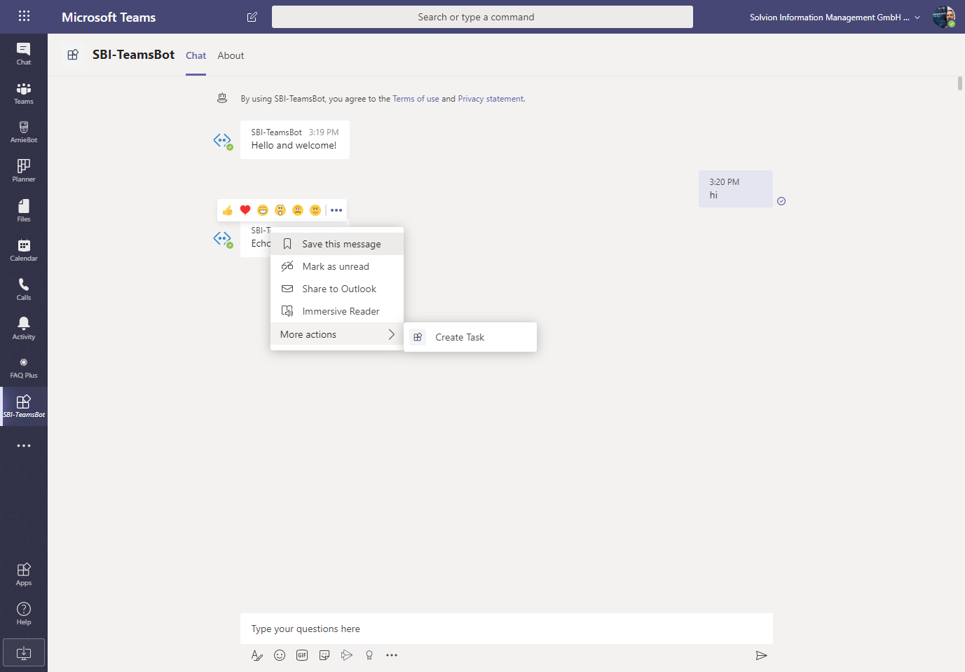The width and height of the screenshot is (965, 672).
Task: Switch to the About tab
Action: (x=231, y=55)
